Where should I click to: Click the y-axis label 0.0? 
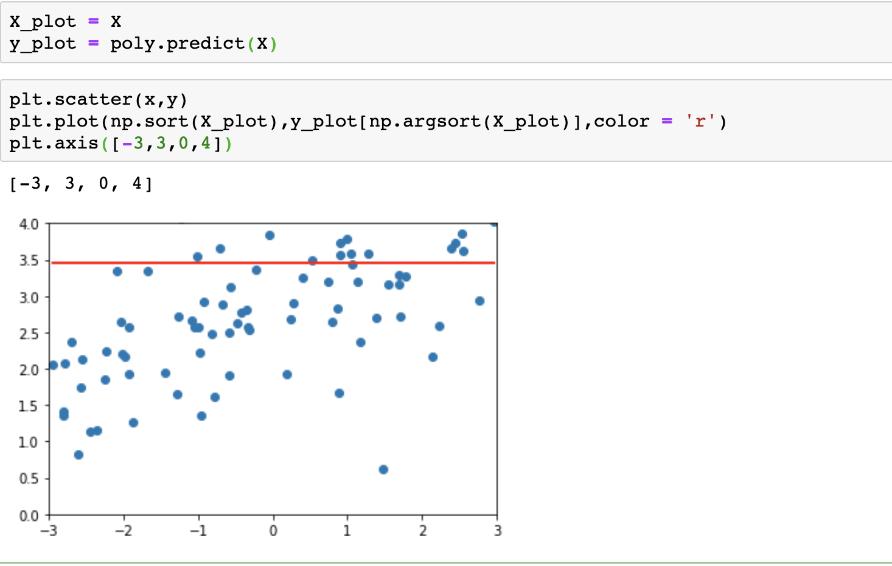point(29,516)
